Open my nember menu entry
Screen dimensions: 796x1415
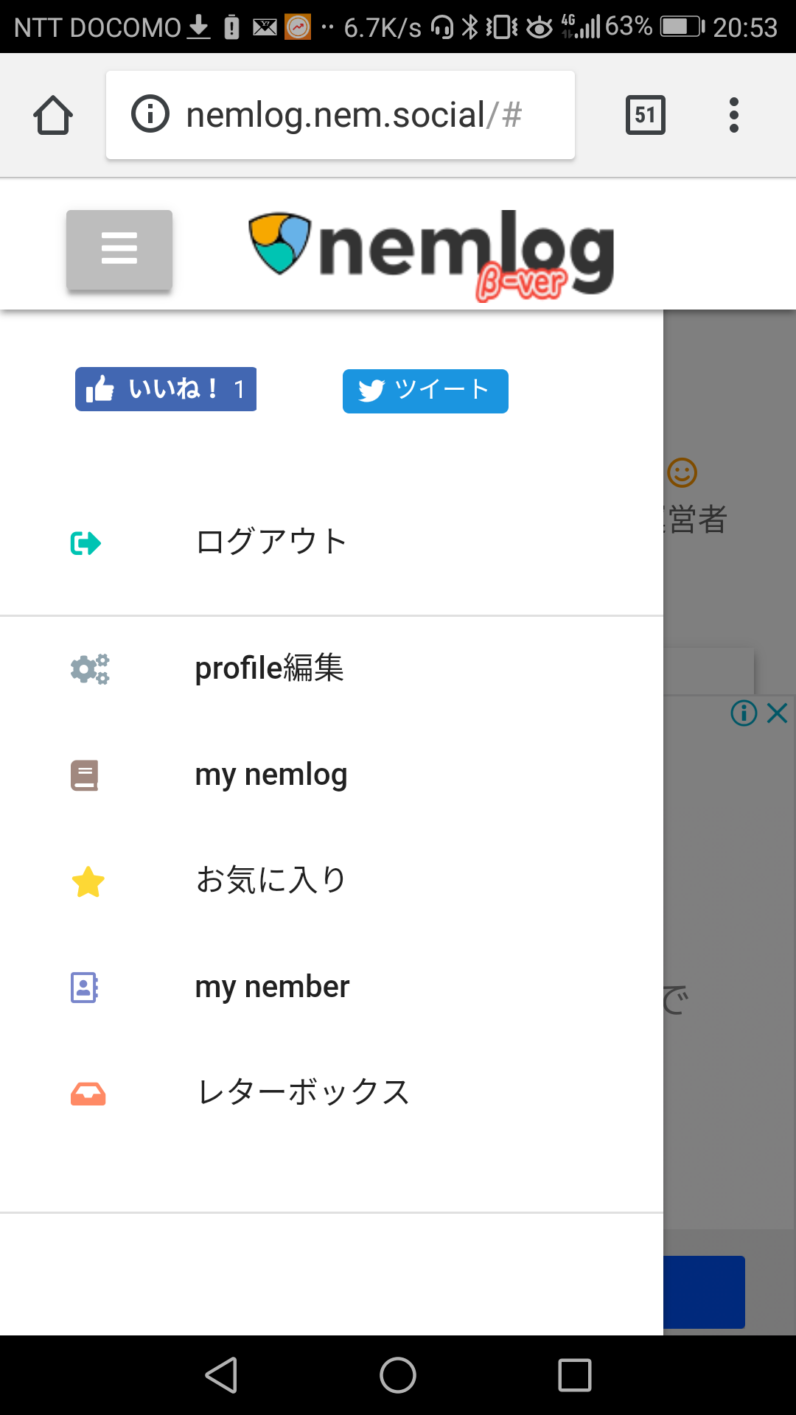pos(272,987)
